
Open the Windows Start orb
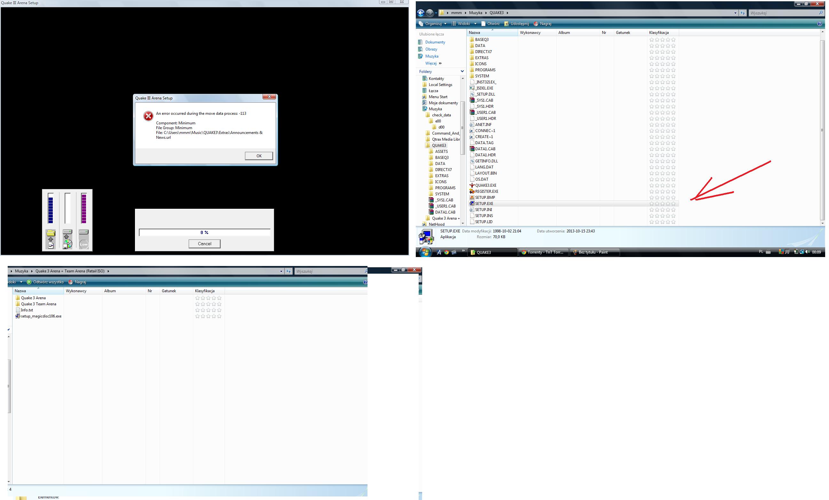[x=425, y=252]
